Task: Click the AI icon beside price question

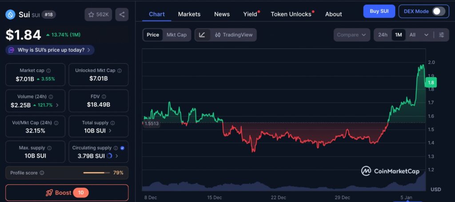Action: point(11,50)
